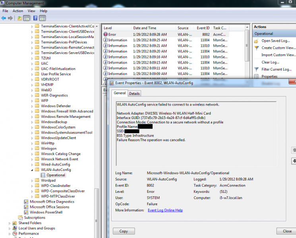Toggle Show/Hide Console Tree toolbar icon
The width and height of the screenshot is (296, 238).
[27, 18]
